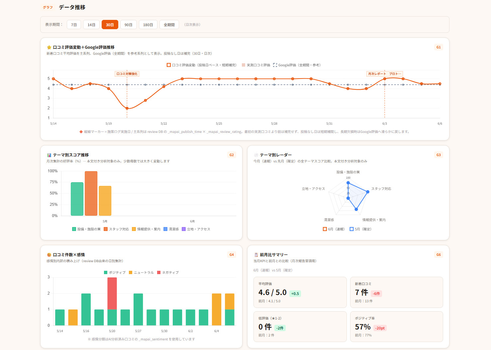Click the 月次レポート timeline marker label
This screenshot has width=491, height=350.
point(385,74)
